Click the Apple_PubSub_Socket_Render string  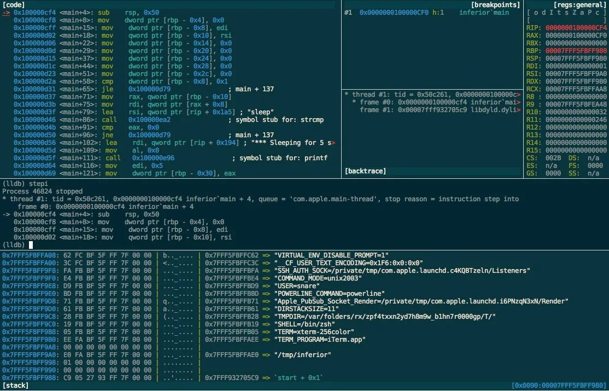click(421, 301)
